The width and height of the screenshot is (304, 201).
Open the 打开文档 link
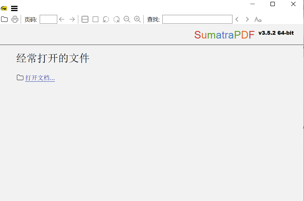tap(40, 78)
